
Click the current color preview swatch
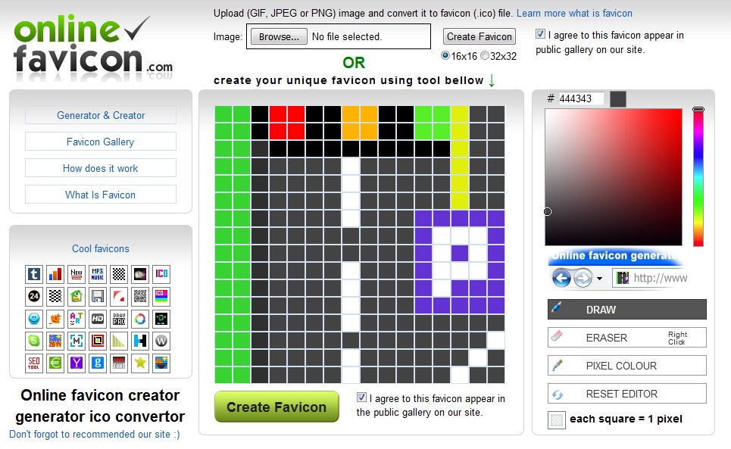point(618,98)
